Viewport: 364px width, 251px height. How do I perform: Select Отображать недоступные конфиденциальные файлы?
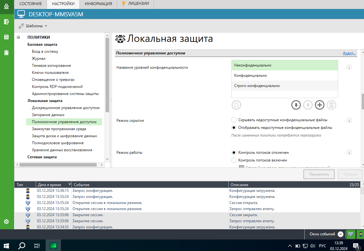click(x=234, y=128)
